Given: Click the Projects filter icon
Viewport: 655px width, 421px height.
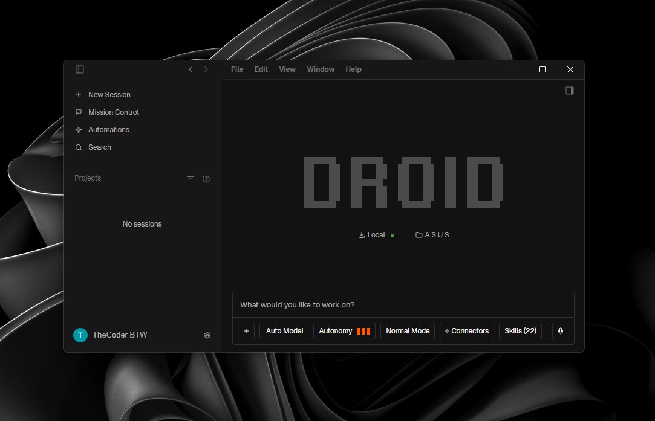Looking at the screenshot, I should click(191, 179).
